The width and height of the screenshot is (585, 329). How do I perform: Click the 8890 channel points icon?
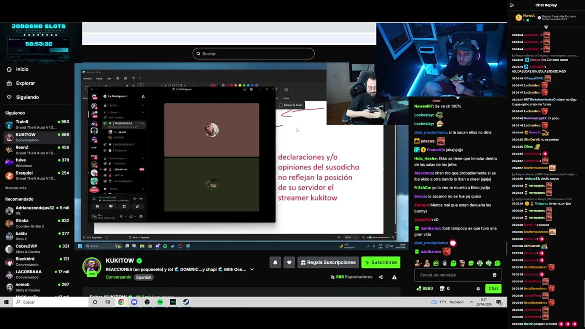(419, 288)
